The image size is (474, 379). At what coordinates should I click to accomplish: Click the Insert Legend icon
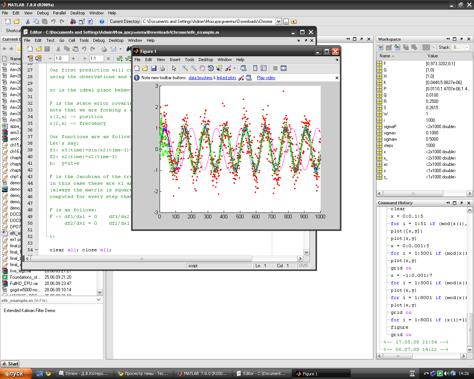point(264,68)
